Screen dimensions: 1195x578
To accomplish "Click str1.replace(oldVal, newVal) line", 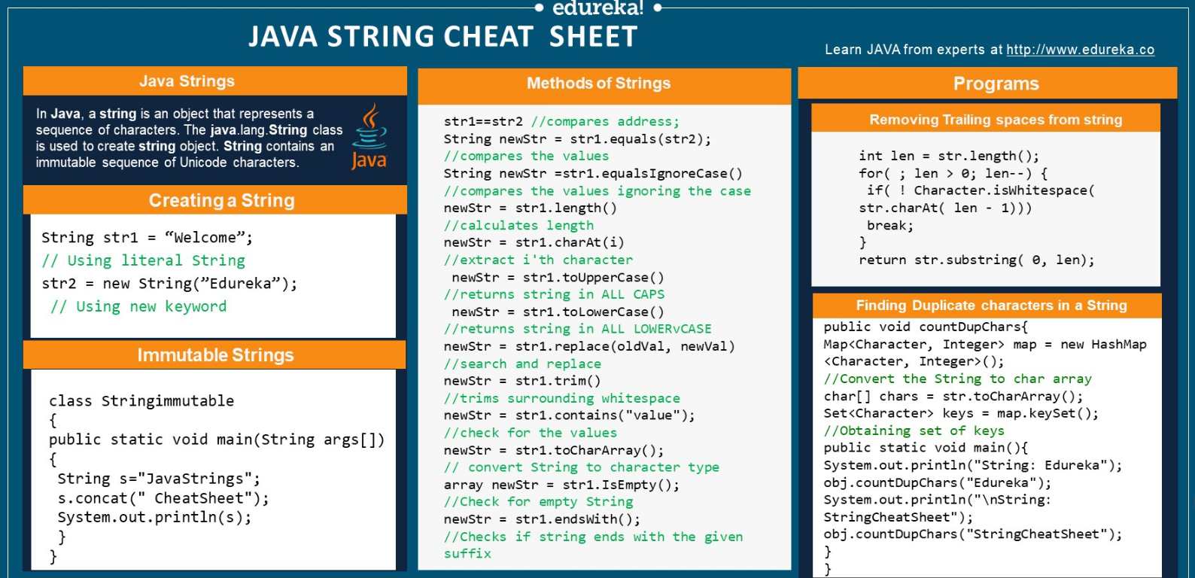I will coord(589,347).
